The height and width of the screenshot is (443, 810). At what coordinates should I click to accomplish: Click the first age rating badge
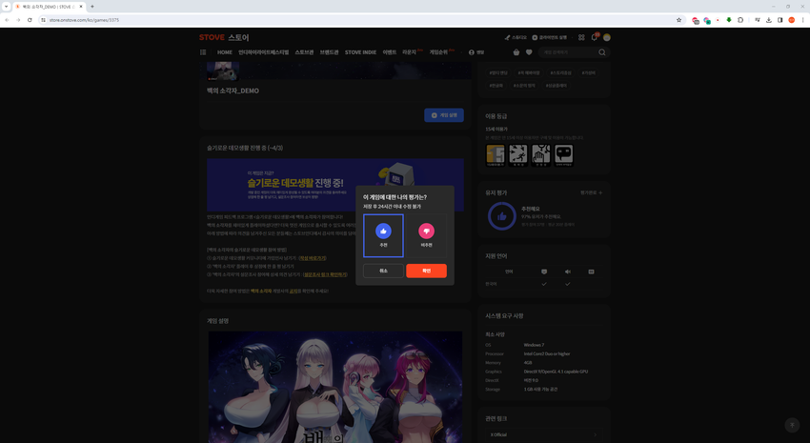[x=496, y=155]
